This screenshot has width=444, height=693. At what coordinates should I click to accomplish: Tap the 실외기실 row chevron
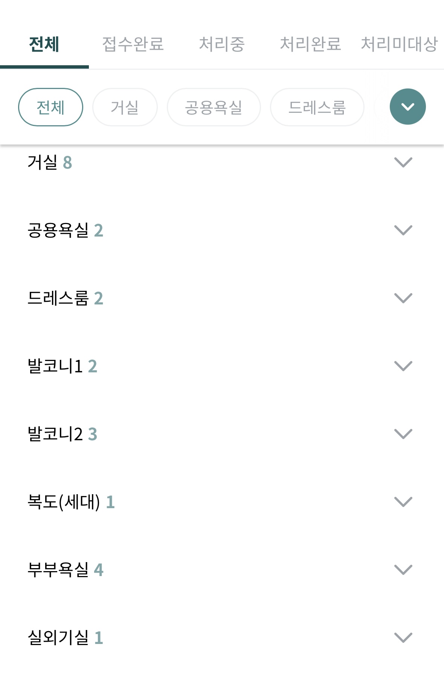(x=403, y=638)
